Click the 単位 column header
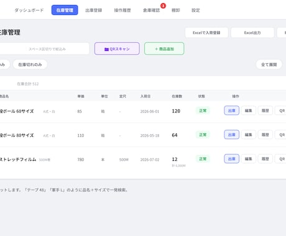The height and width of the screenshot is (236, 286). (x=104, y=96)
